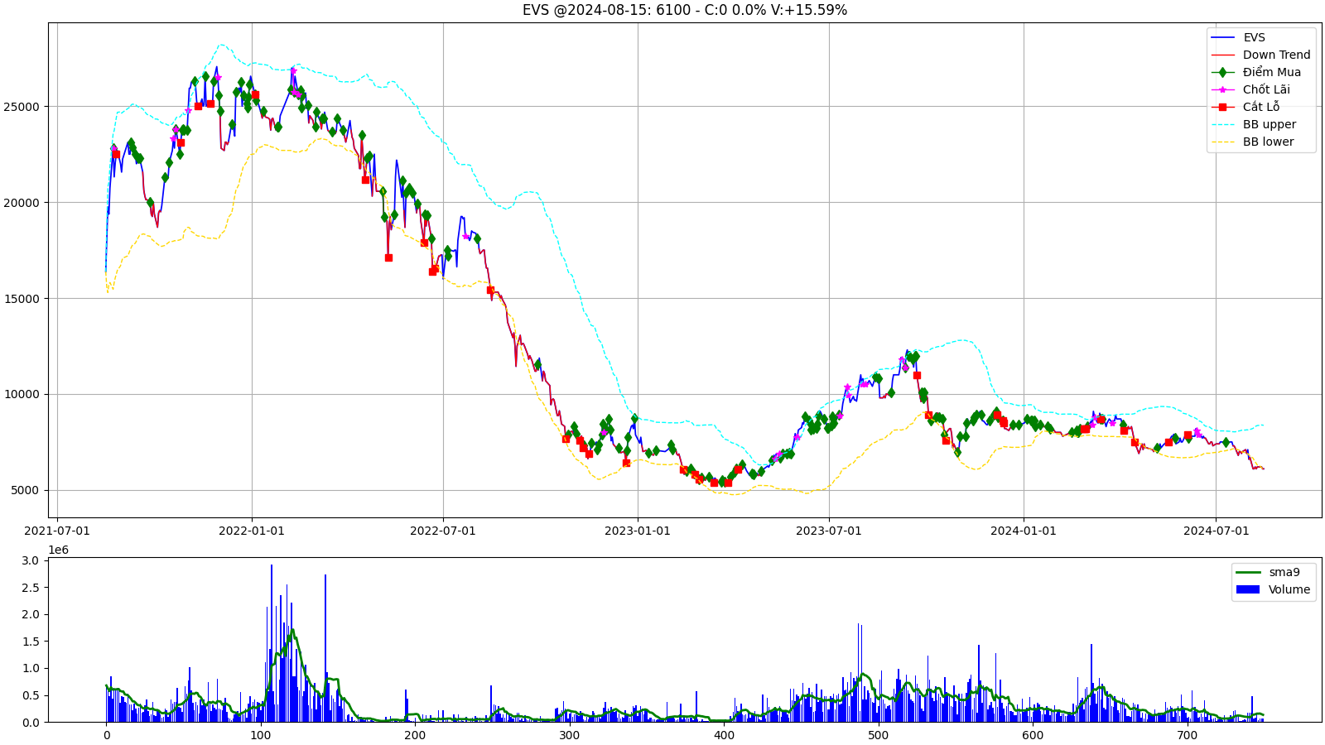The width and height of the screenshot is (1325, 745).
Task: Click the 400 volume x-axis label
Action: pos(724,735)
